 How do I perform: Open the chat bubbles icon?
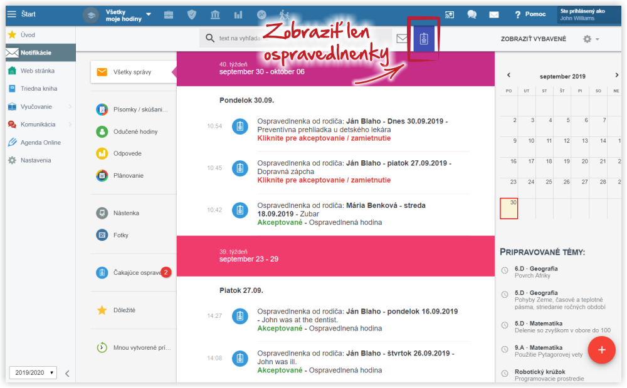click(x=472, y=15)
